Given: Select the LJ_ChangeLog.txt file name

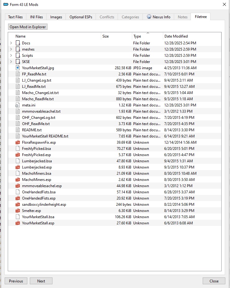Looking at the screenshot, I should point(37,80).
